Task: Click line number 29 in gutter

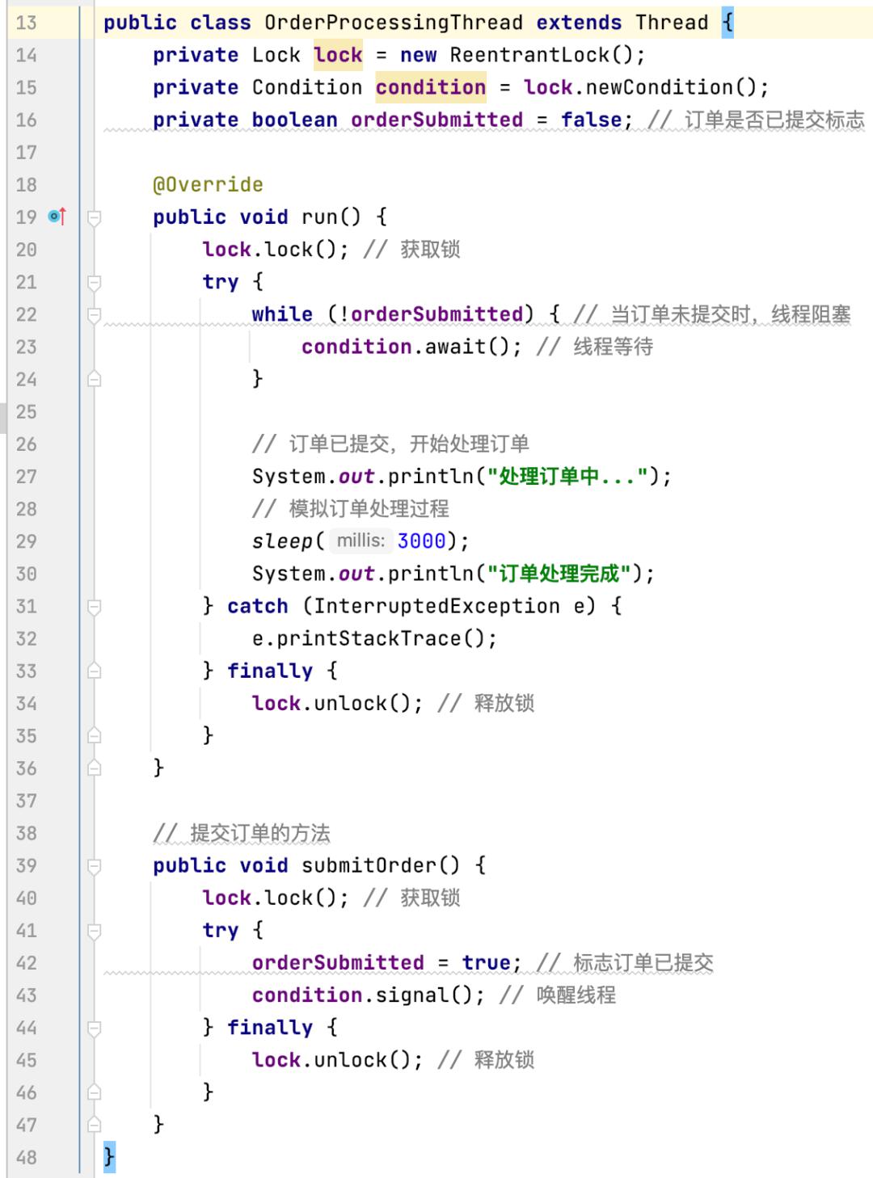Action: [x=27, y=541]
